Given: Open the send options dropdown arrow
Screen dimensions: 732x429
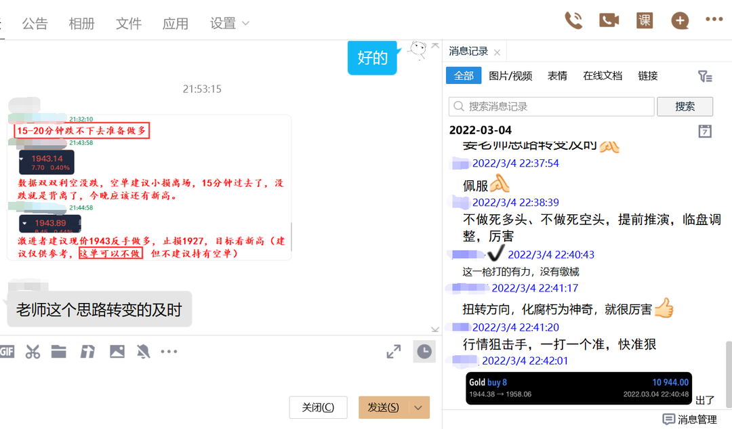Looking at the screenshot, I should (419, 407).
